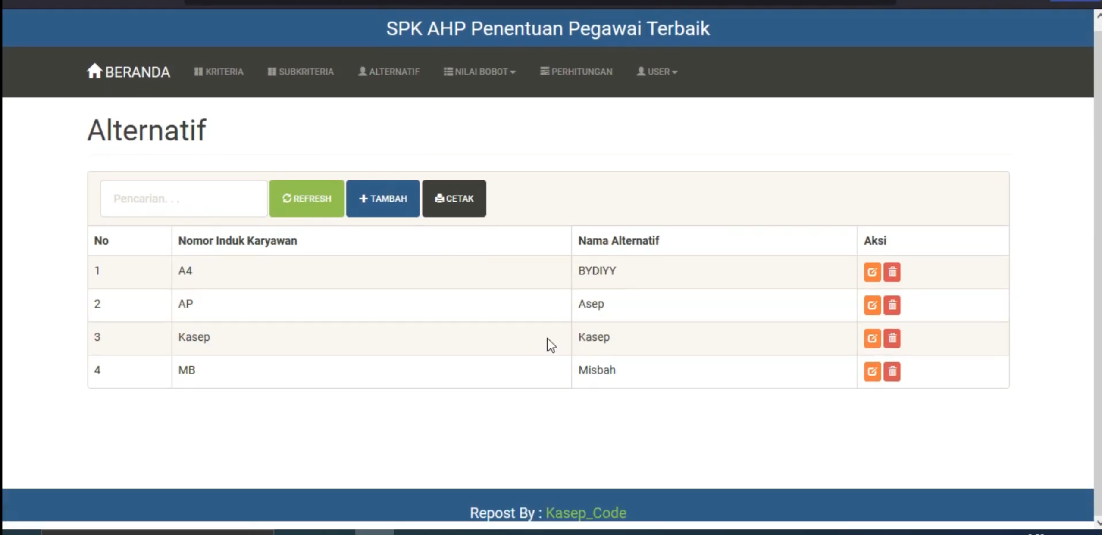Edit the Asep row entry

[x=872, y=305]
